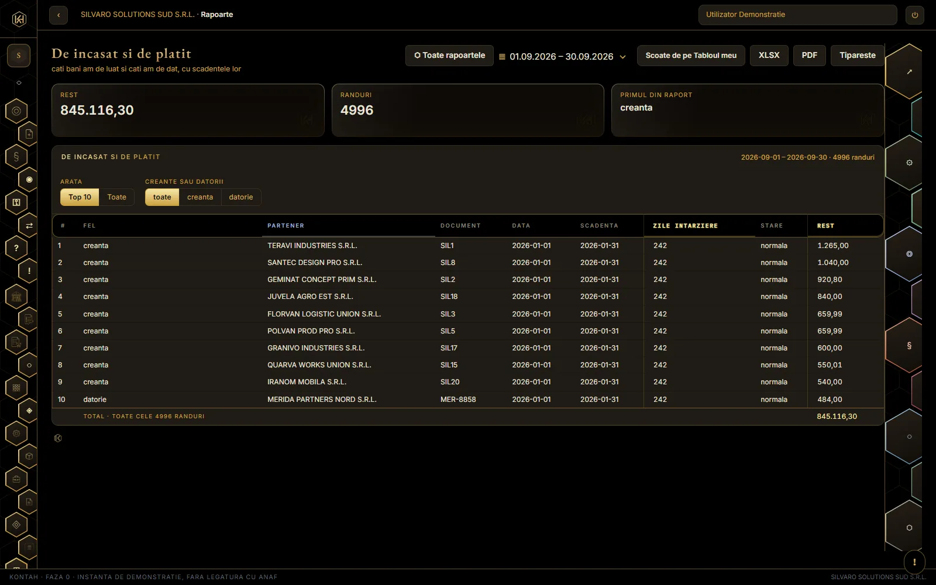
Task: Sort table by the Partener column header
Action: tap(285, 226)
